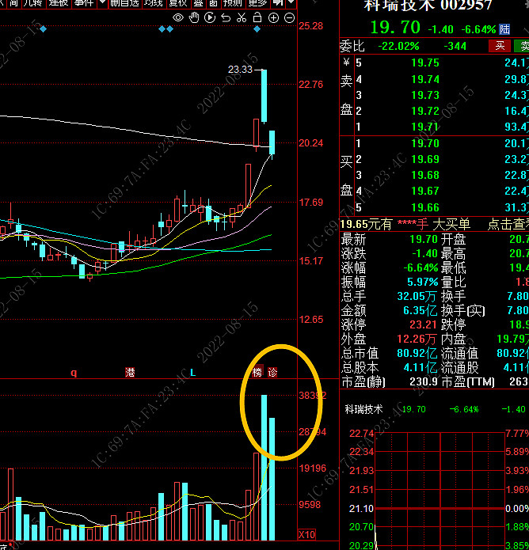The height and width of the screenshot is (550, 529).
Task: Zoom out with the minus circle icon
Action: click(289, 17)
